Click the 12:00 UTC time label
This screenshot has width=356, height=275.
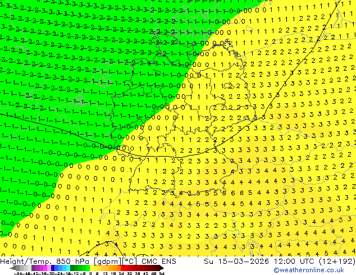click(294, 262)
